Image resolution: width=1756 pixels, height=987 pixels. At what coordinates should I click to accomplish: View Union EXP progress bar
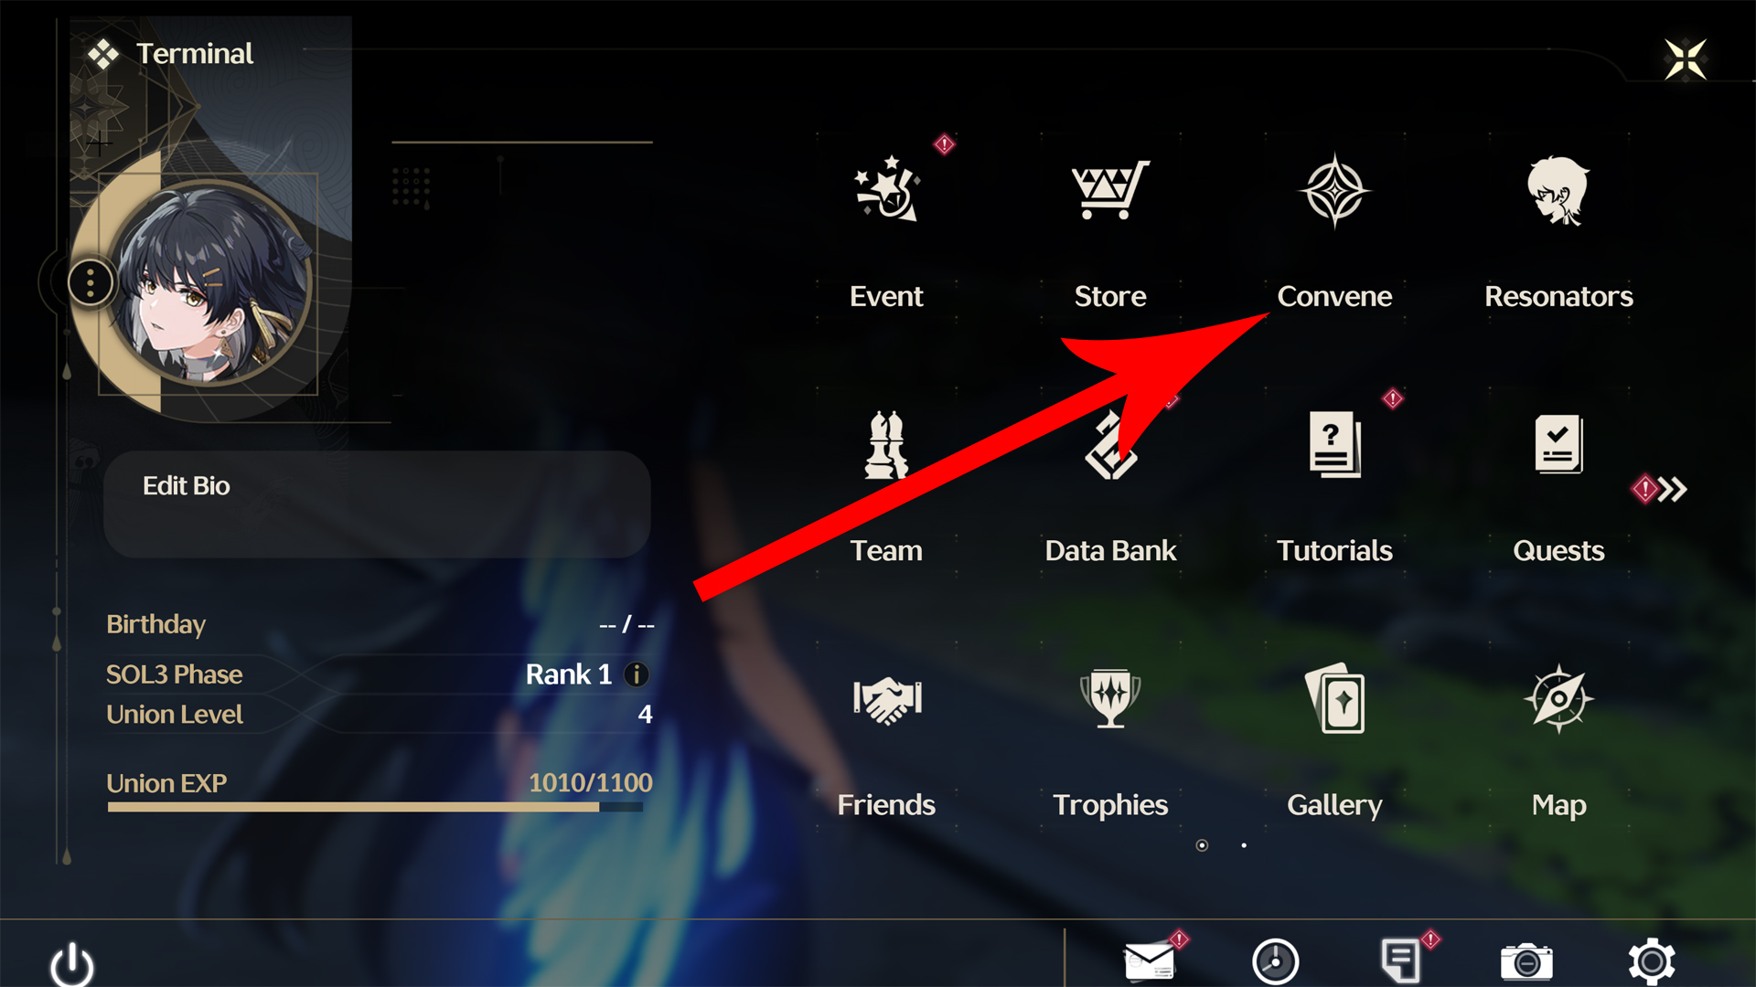[x=369, y=812]
